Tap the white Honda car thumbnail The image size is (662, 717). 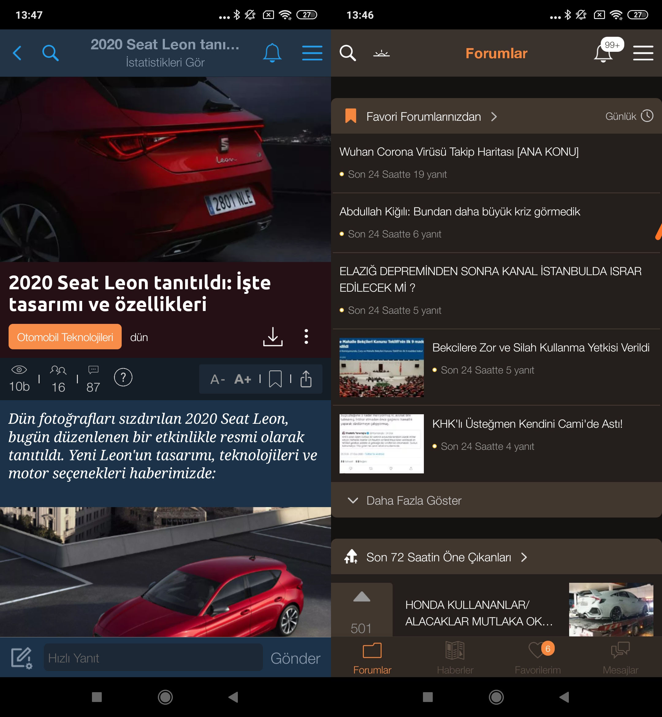[611, 609]
